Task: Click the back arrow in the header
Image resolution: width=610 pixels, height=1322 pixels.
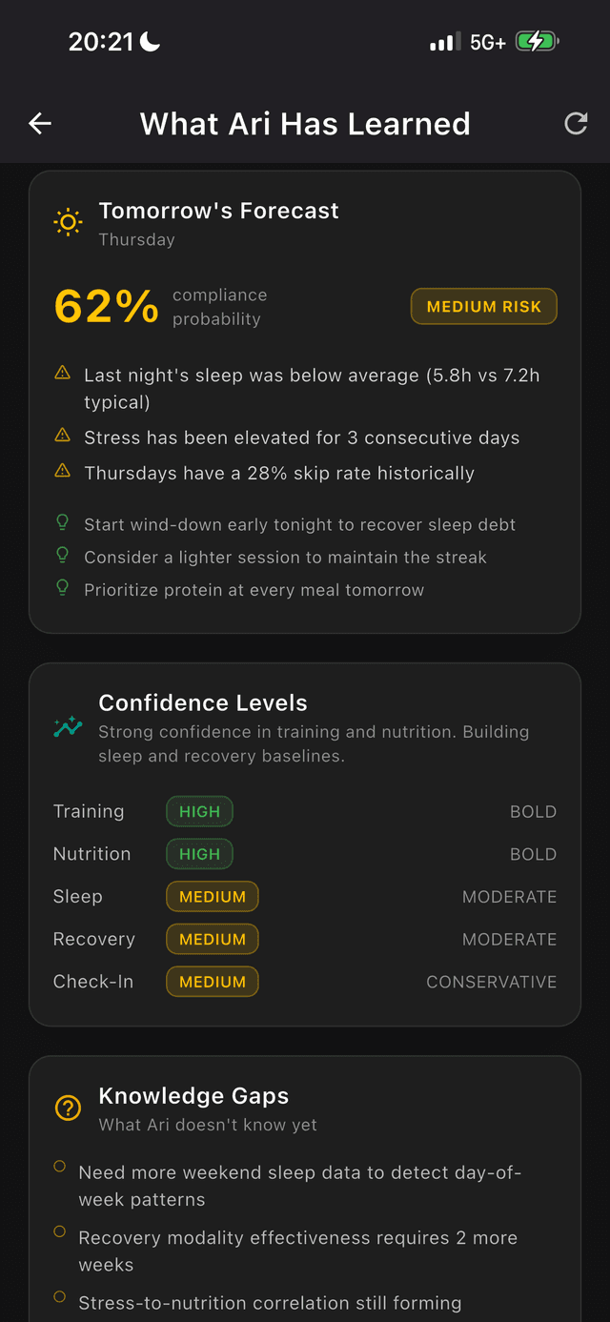Action: pos(39,123)
